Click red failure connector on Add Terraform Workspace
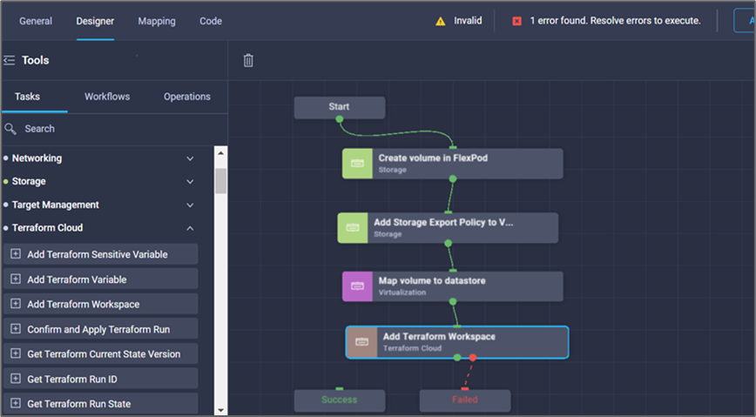The image size is (756, 417). (x=473, y=357)
